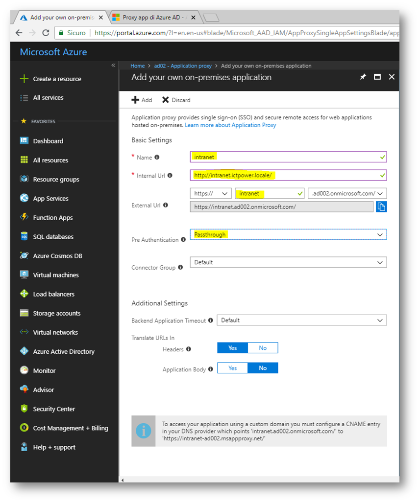
Task: Click the browser back arrow
Action: pyautogui.click(x=19, y=33)
